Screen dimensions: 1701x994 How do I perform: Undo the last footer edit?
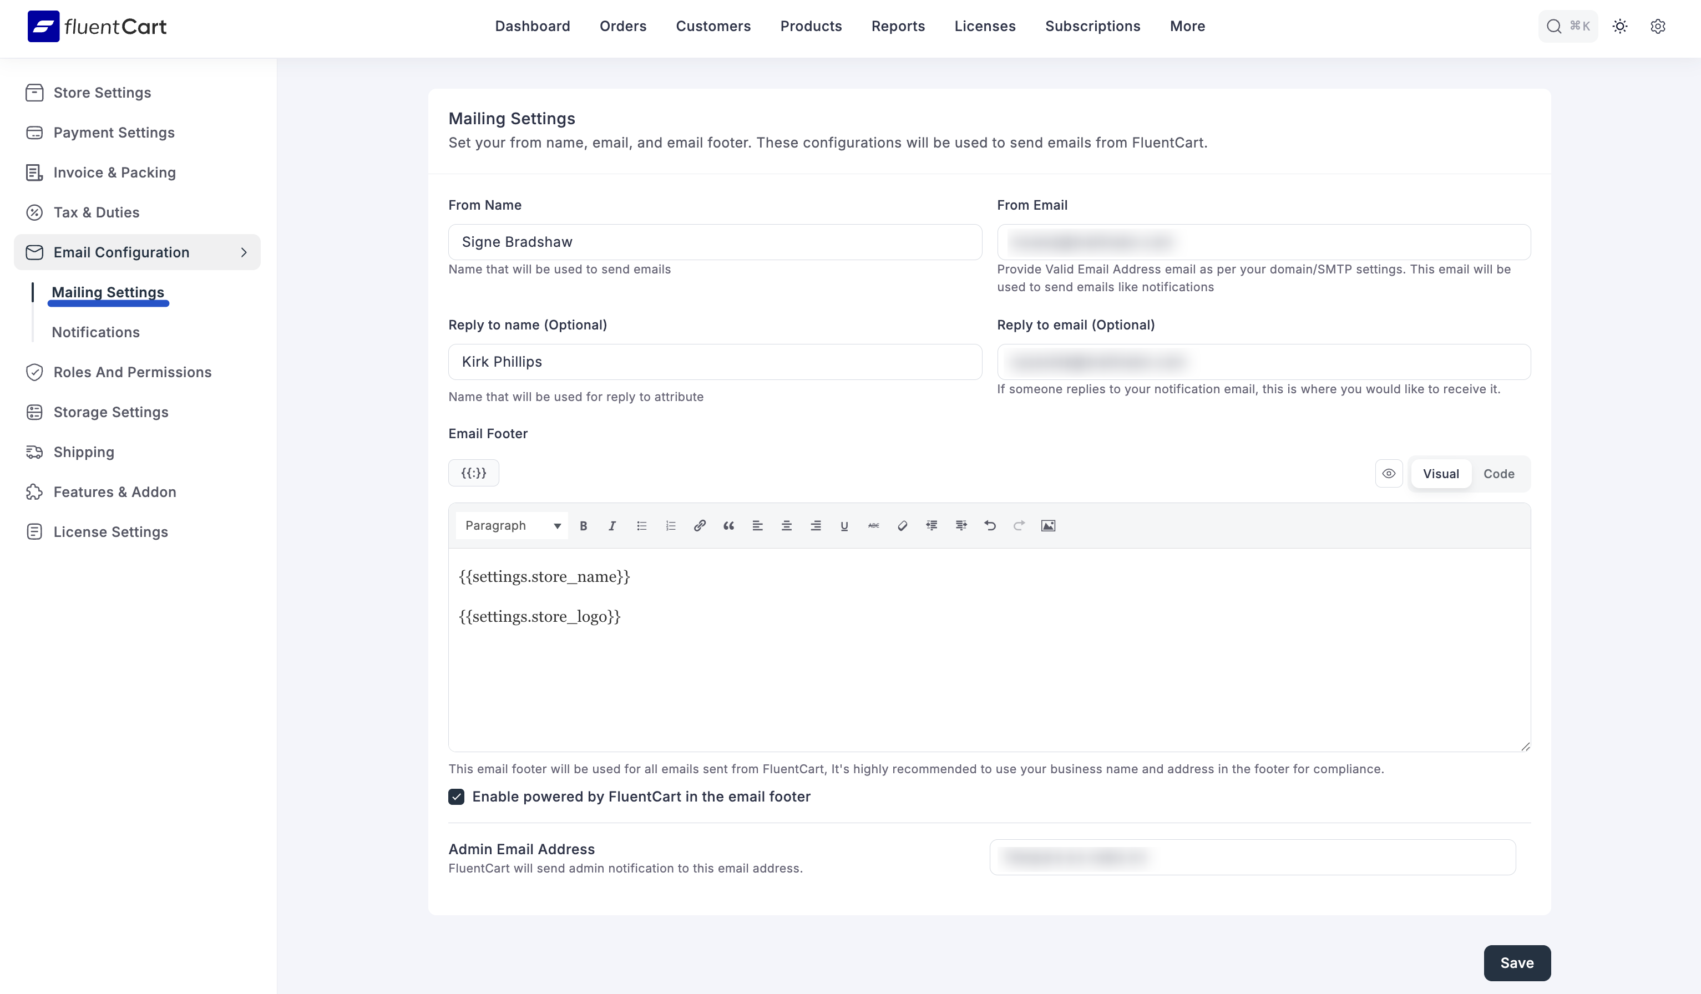click(990, 526)
